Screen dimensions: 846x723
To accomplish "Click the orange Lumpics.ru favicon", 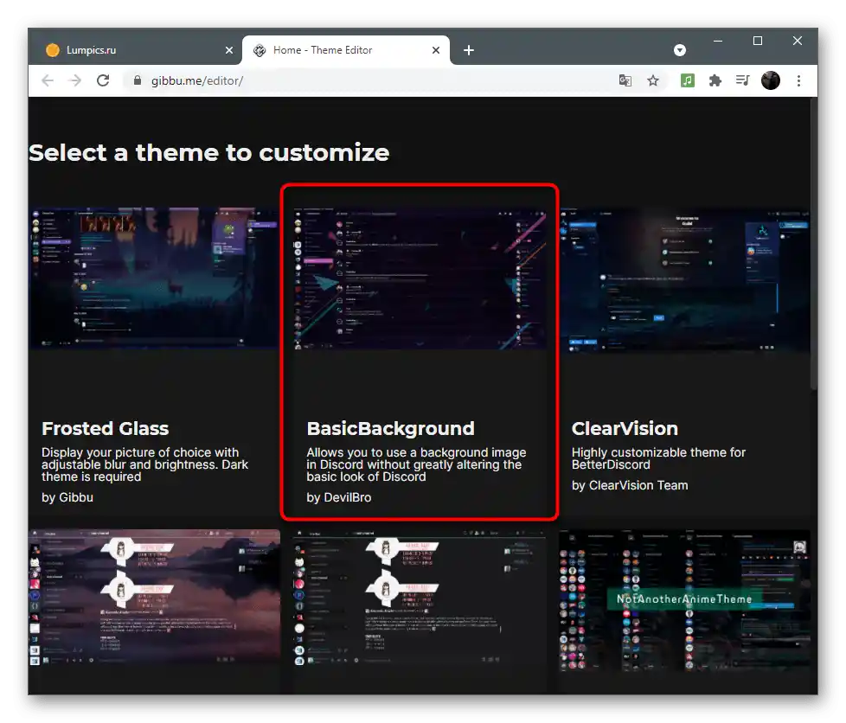I will (53, 50).
